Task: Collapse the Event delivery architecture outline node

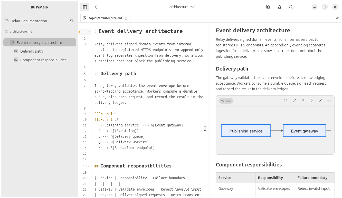Action: tap(7, 42)
